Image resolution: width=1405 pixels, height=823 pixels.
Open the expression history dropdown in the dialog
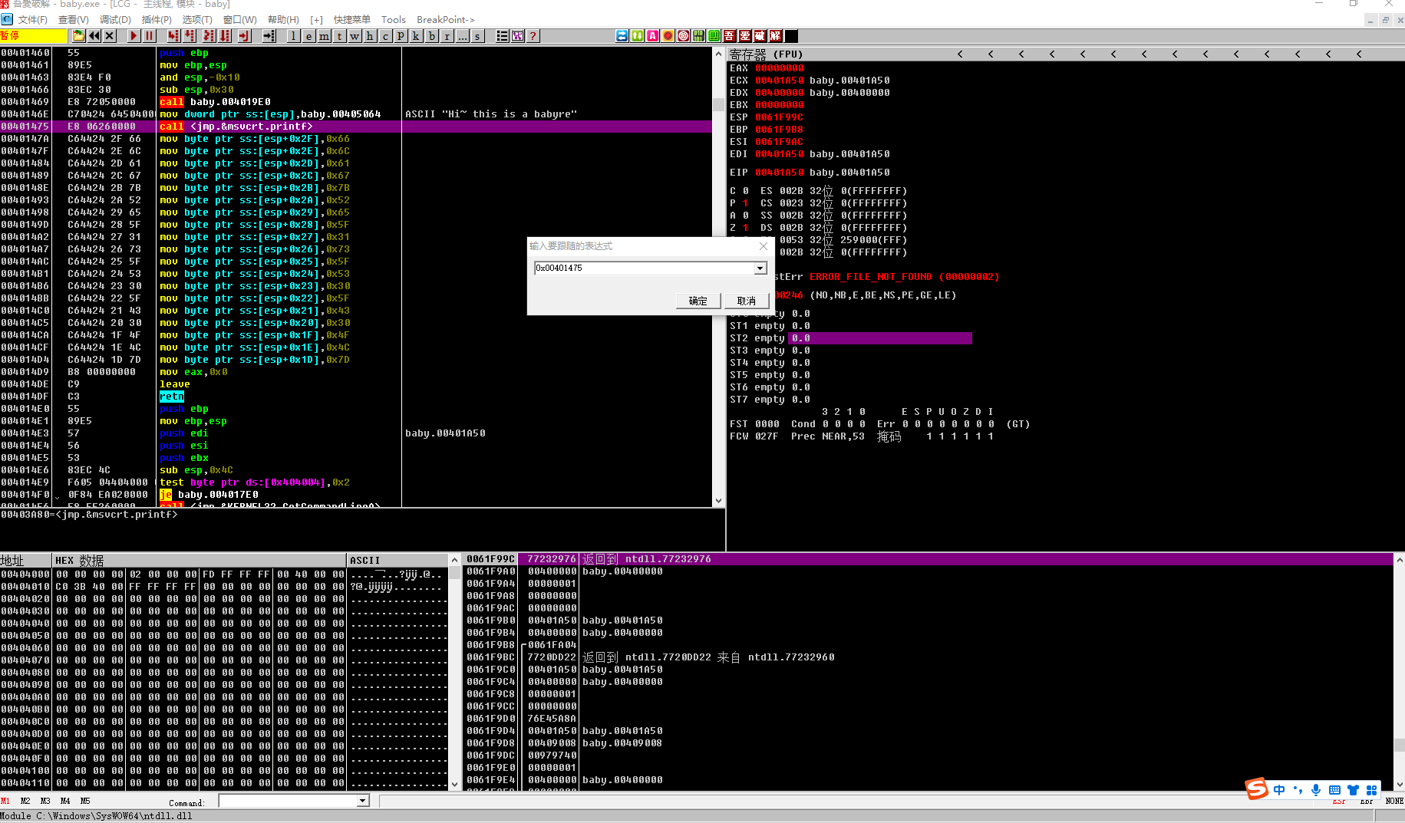coord(760,268)
